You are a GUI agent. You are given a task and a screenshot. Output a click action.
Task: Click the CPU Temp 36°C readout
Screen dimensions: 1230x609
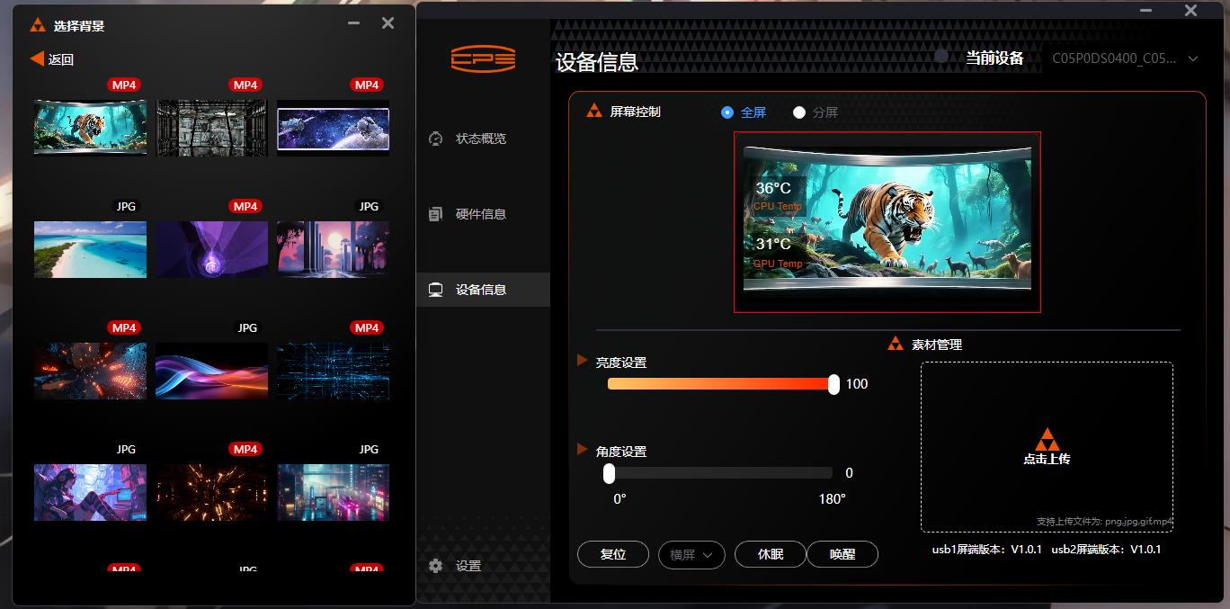777,196
